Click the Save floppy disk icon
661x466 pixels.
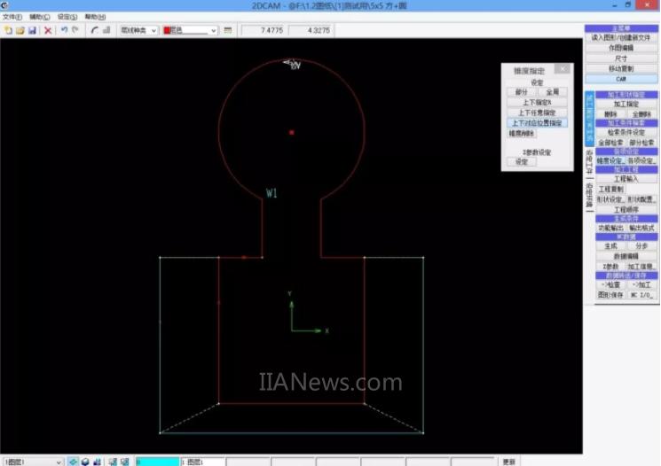(x=32, y=30)
